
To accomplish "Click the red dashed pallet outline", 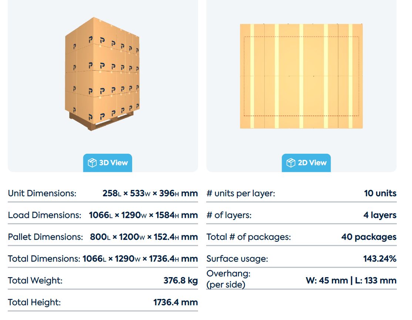I will (301, 76).
